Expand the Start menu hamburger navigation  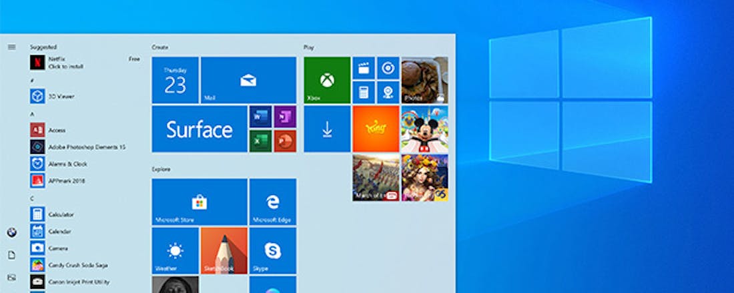tap(12, 47)
